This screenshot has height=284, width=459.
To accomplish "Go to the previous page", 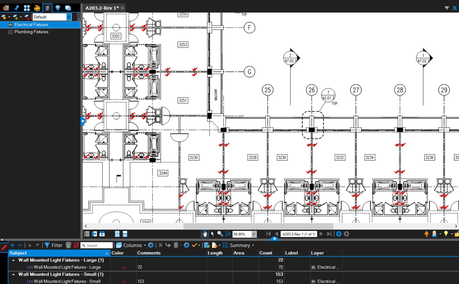I will (276, 234).
